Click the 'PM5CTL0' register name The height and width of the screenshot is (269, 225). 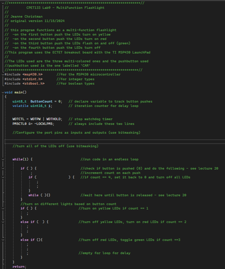[x=20, y=124]
